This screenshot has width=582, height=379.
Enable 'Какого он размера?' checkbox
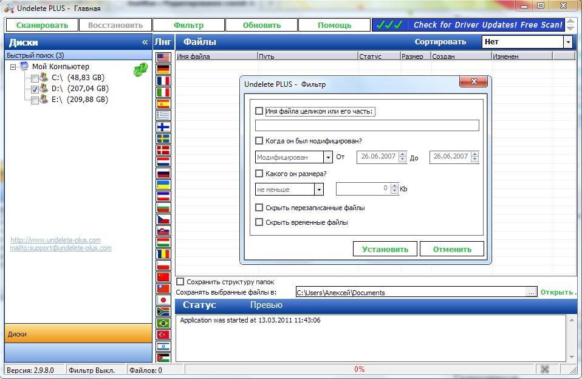(x=259, y=173)
